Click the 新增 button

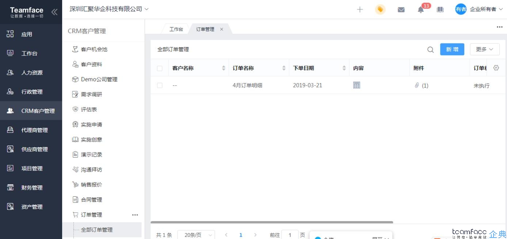(x=452, y=49)
